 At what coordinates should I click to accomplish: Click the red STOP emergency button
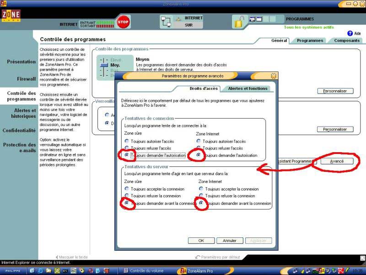[123, 22]
